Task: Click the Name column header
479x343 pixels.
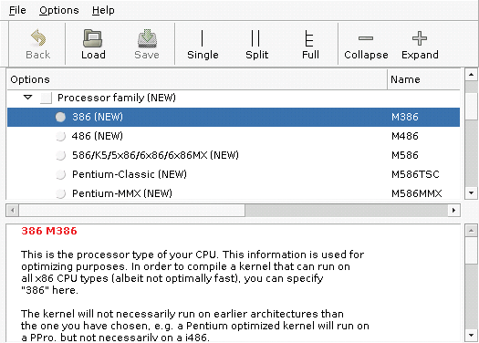Action: click(423, 79)
